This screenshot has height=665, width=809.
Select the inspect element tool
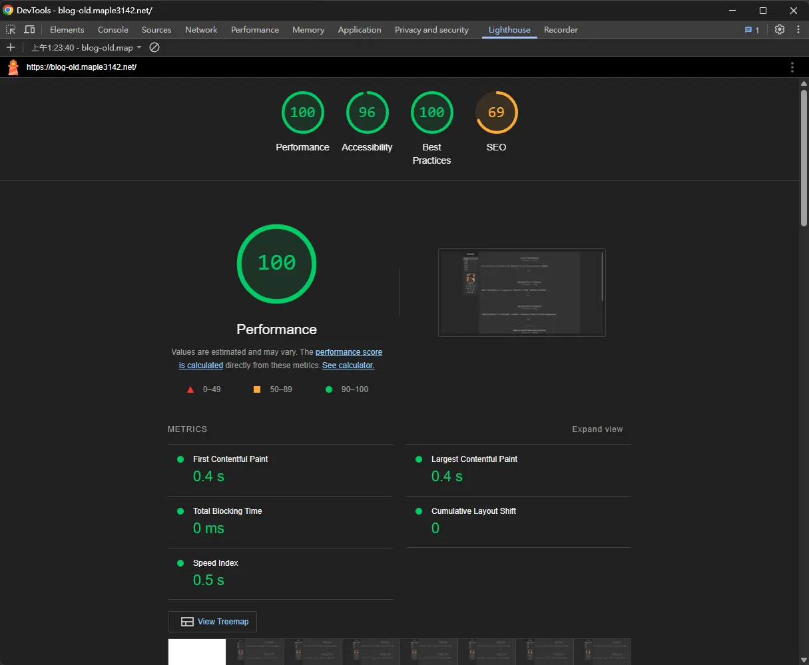(x=10, y=29)
